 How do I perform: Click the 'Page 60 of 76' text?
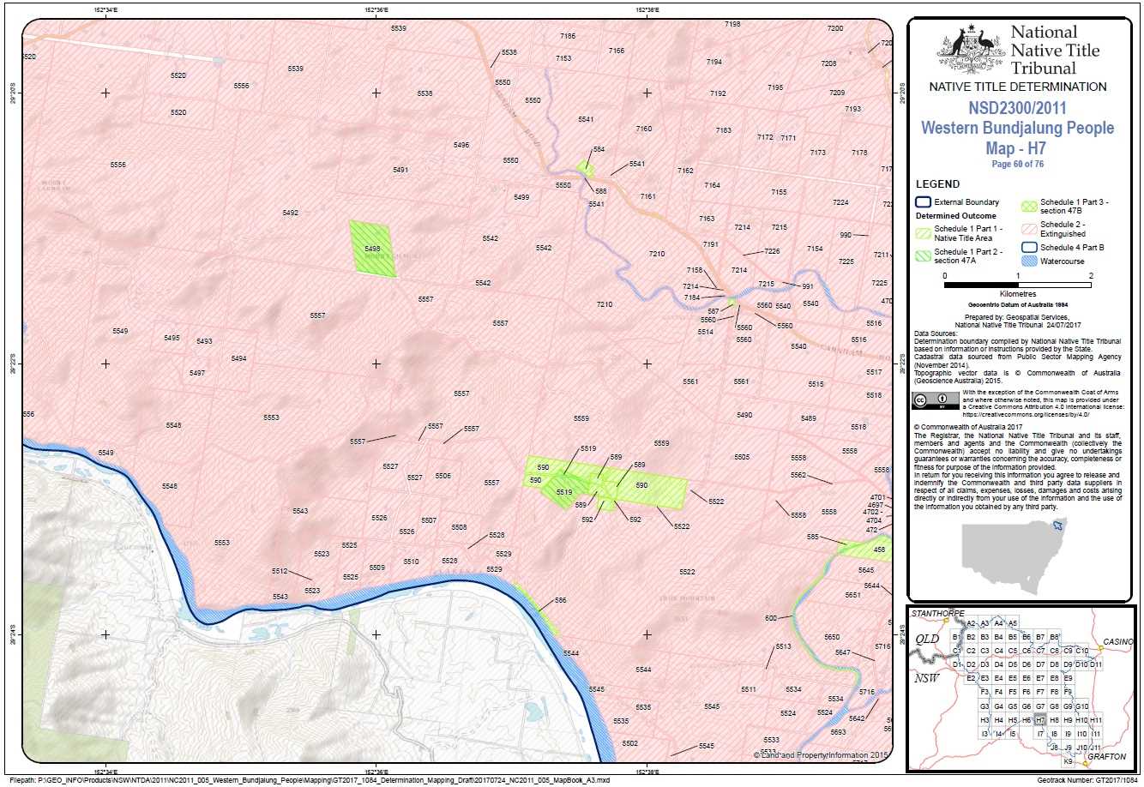[1017, 163]
